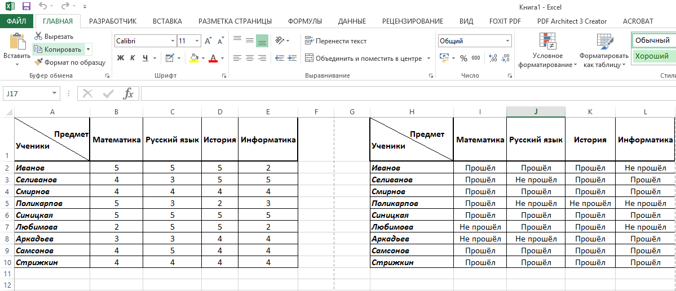
Task: Undo the last action
Action: 43,6
